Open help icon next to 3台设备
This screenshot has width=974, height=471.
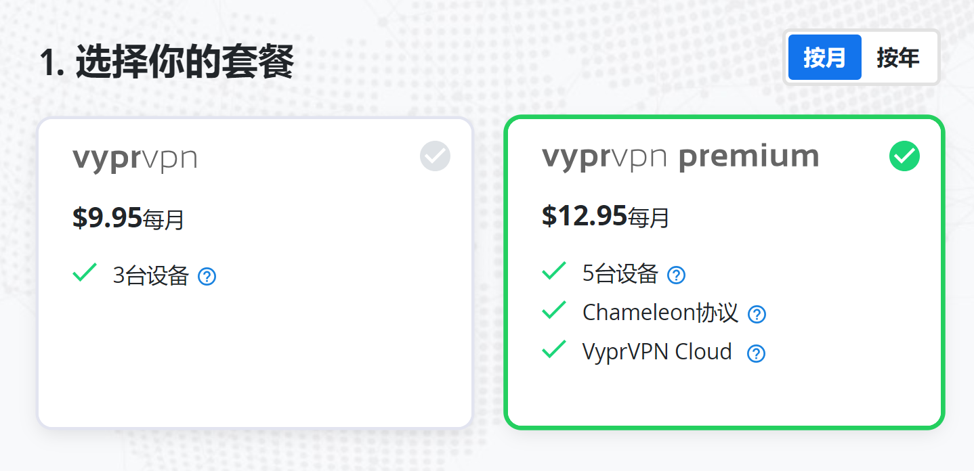coord(207,276)
